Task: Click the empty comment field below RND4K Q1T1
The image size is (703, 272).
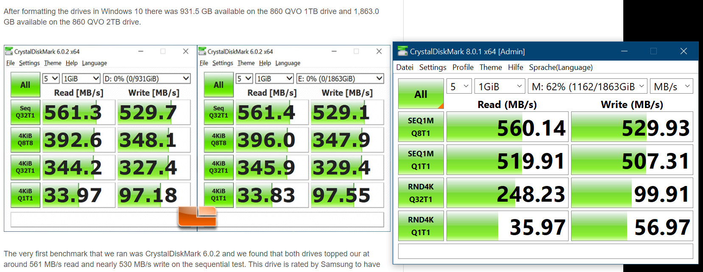Action: click(x=545, y=251)
